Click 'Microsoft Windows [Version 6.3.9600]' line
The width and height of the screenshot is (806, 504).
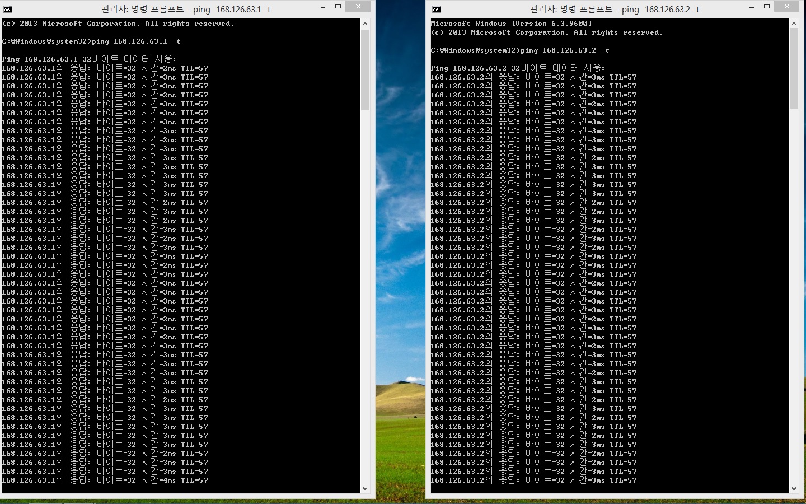coord(512,24)
